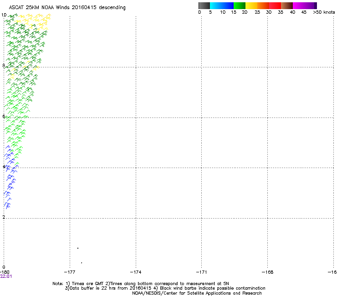Screen dimensions: 337x296
Task: Click the latitude '6' label on the left axis
Action: point(4,116)
